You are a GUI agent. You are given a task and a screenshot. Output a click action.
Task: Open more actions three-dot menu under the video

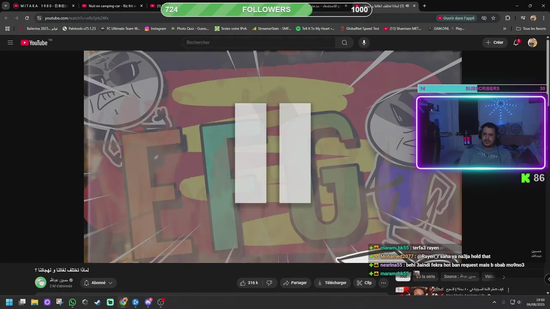(383, 283)
